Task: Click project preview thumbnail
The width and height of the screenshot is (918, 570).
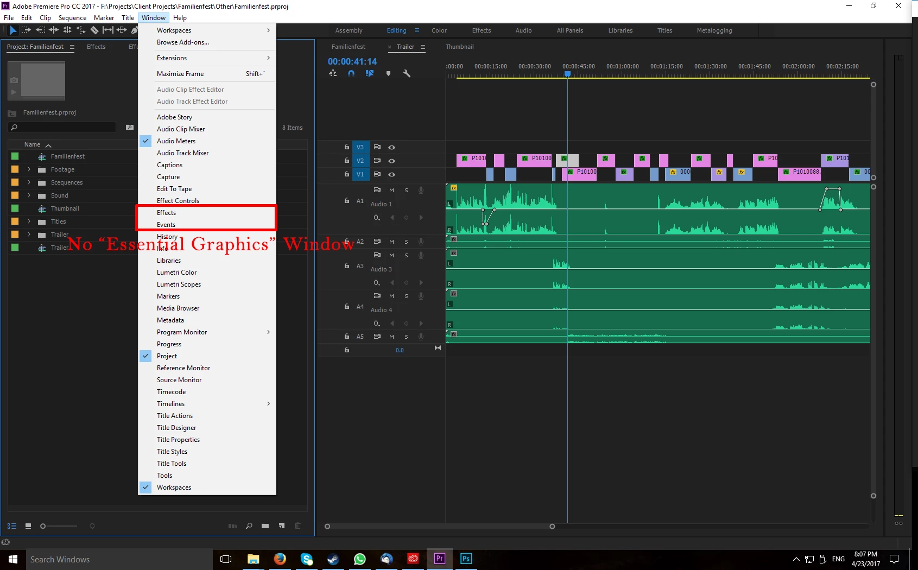Action: click(36, 81)
